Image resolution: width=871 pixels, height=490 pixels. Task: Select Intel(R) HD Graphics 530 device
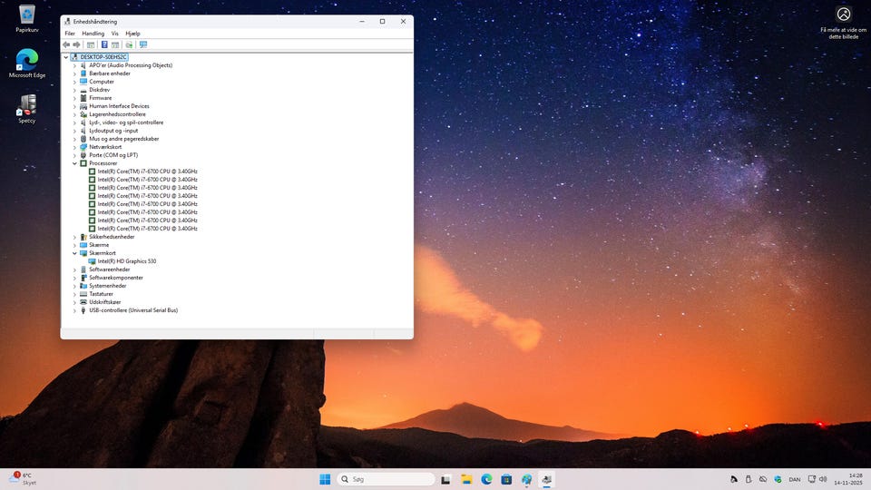(x=126, y=261)
